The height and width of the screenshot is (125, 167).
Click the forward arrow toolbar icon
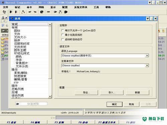pos(35,12)
